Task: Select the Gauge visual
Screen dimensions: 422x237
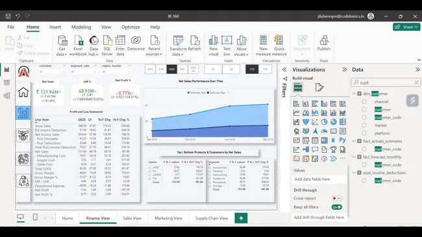Action: (x=324, y=131)
